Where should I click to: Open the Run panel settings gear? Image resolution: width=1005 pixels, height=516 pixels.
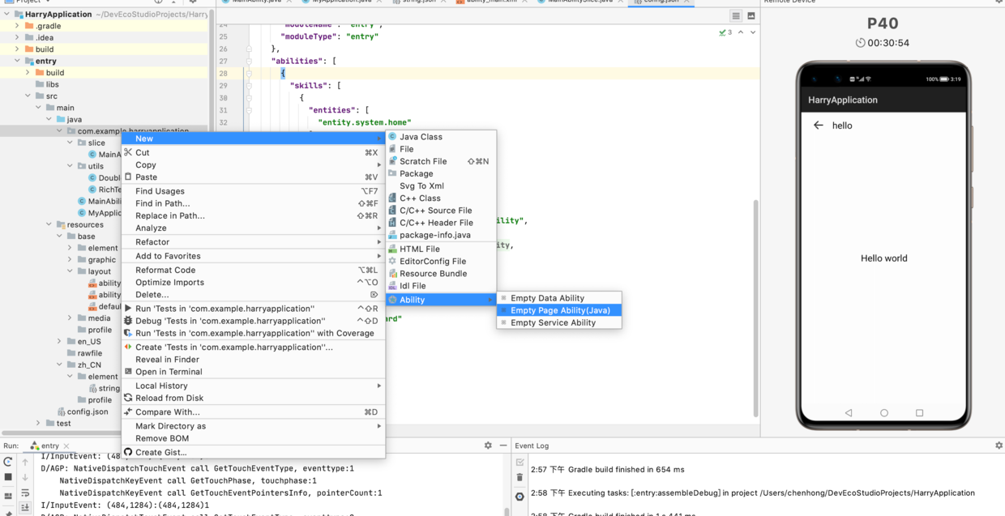tap(488, 446)
